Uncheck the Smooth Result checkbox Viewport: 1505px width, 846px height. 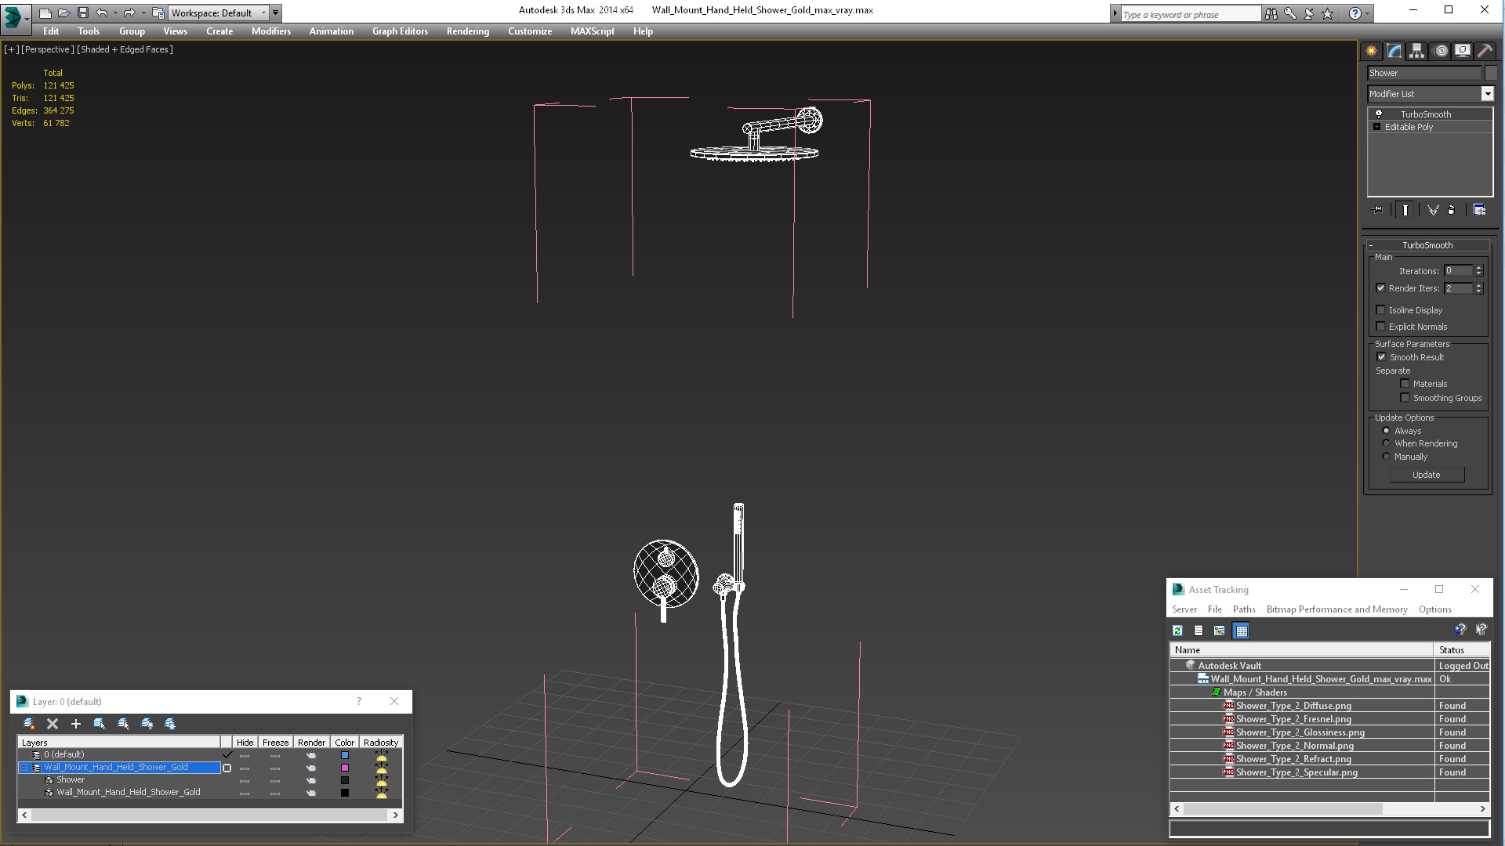tap(1382, 357)
